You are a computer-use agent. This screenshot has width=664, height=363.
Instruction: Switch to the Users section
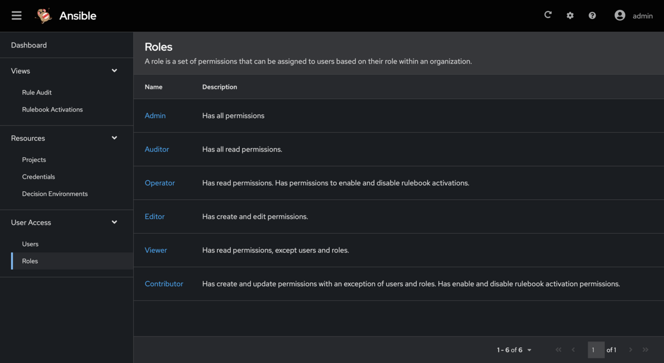30,244
